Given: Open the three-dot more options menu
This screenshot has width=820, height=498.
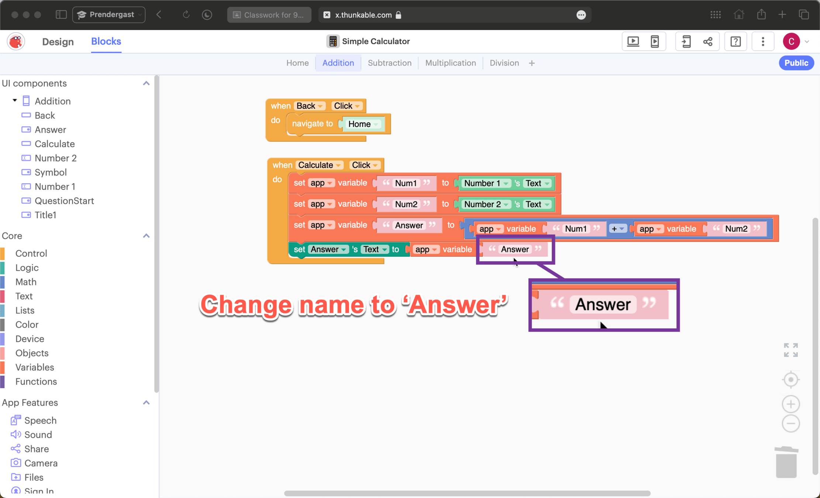Looking at the screenshot, I should click(x=763, y=41).
